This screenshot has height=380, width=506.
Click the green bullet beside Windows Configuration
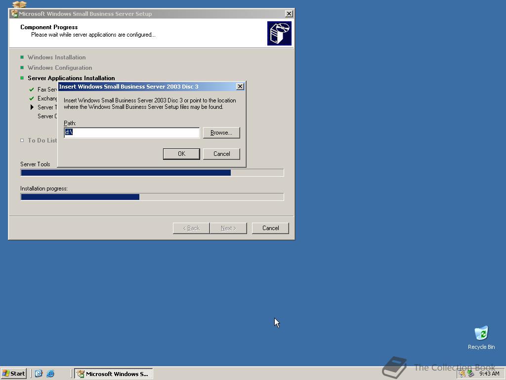(22, 67)
